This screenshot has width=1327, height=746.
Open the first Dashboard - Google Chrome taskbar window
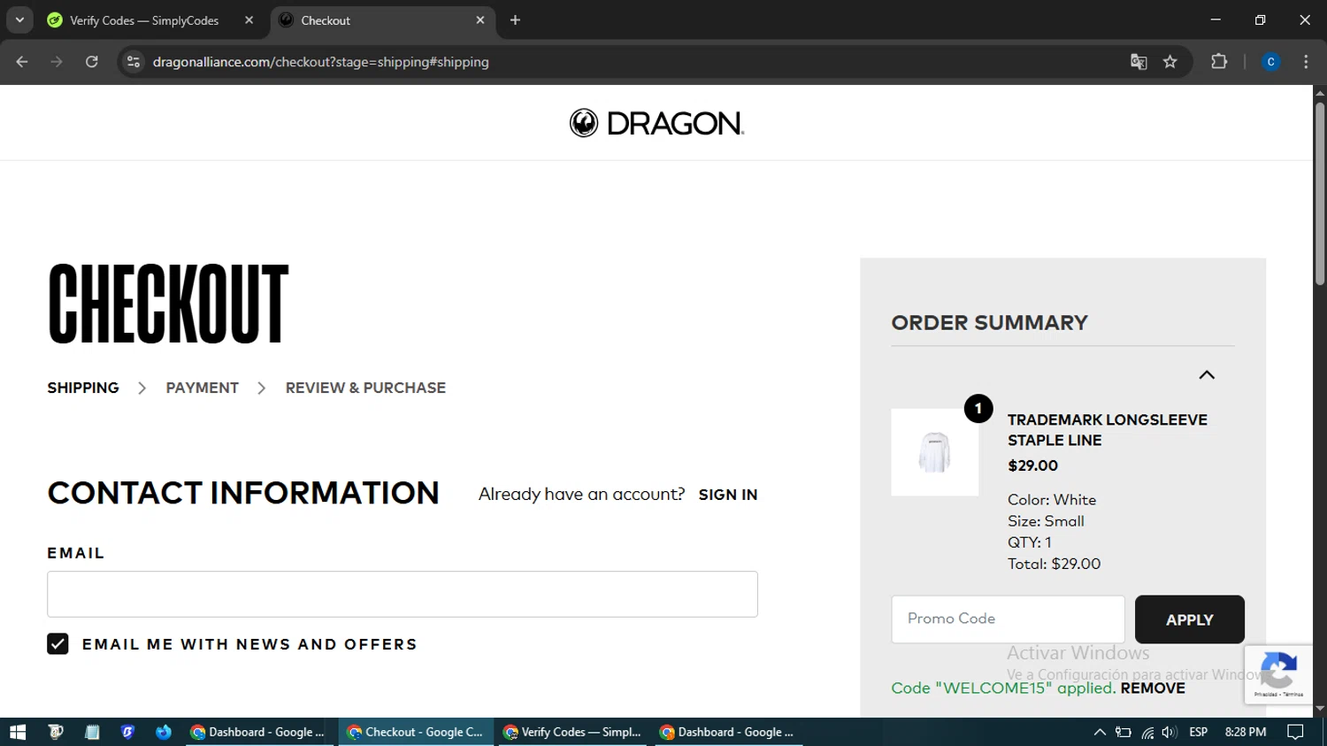click(260, 732)
